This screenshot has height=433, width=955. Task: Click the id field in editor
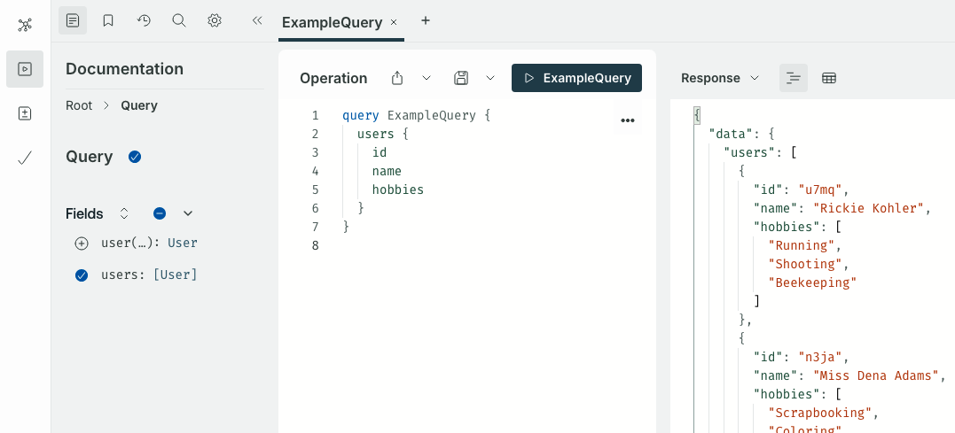[x=380, y=152]
